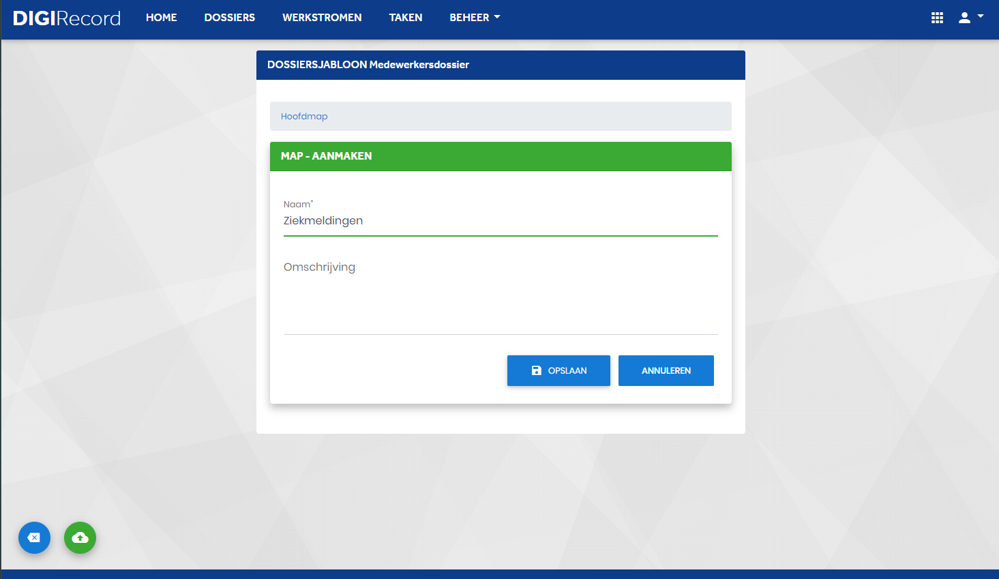
Task: Open the apps grid icon
Action: tap(937, 18)
